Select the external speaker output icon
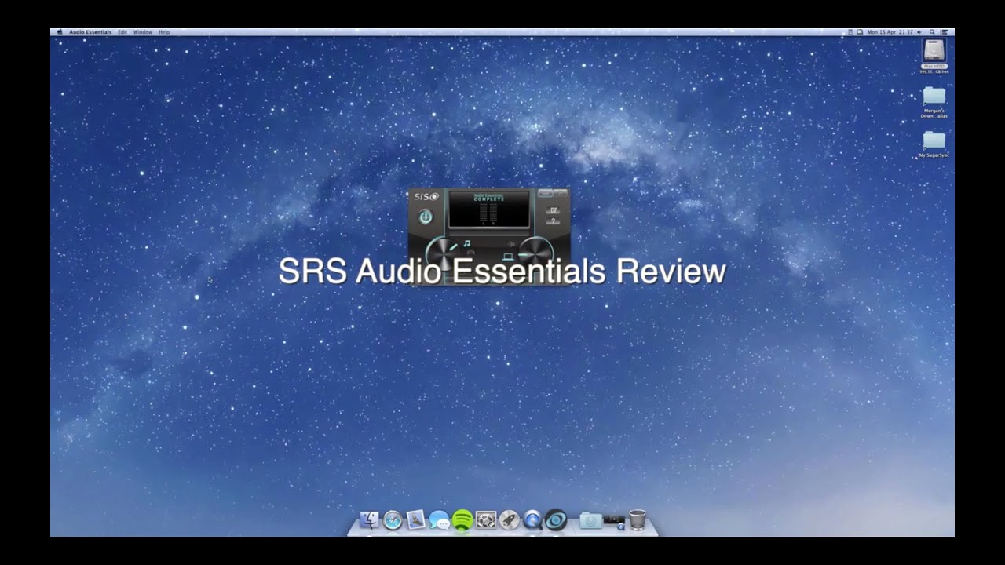1005x565 pixels. (x=510, y=244)
